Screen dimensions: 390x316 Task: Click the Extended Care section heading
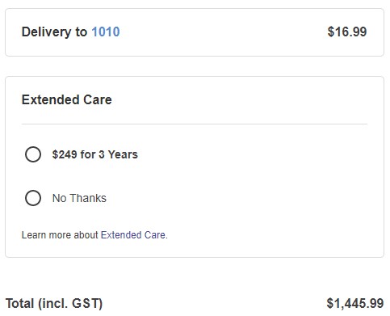(67, 99)
